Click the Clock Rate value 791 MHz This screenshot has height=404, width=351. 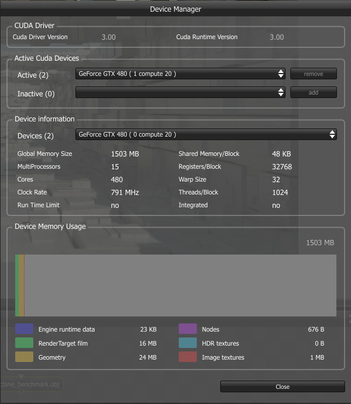click(x=125, y=193)
